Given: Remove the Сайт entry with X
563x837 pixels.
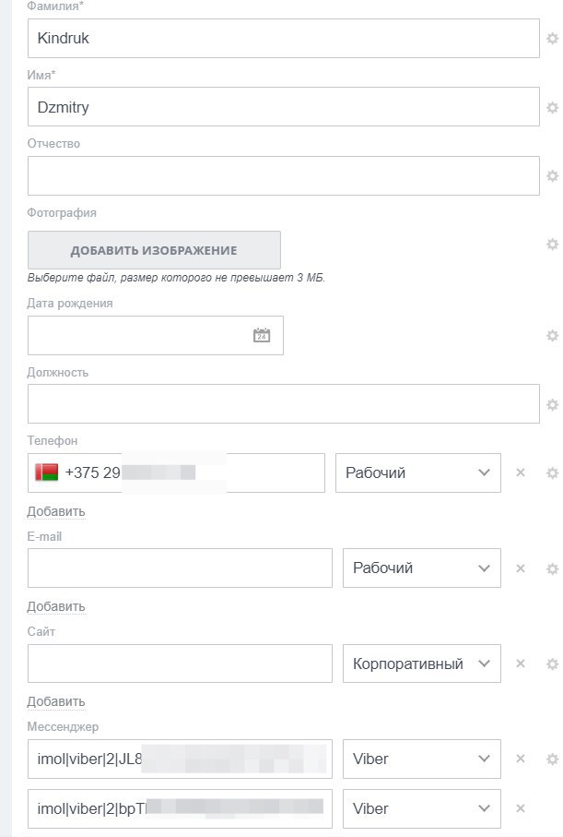Looking at the screenshot, I should tap(521, 664).
